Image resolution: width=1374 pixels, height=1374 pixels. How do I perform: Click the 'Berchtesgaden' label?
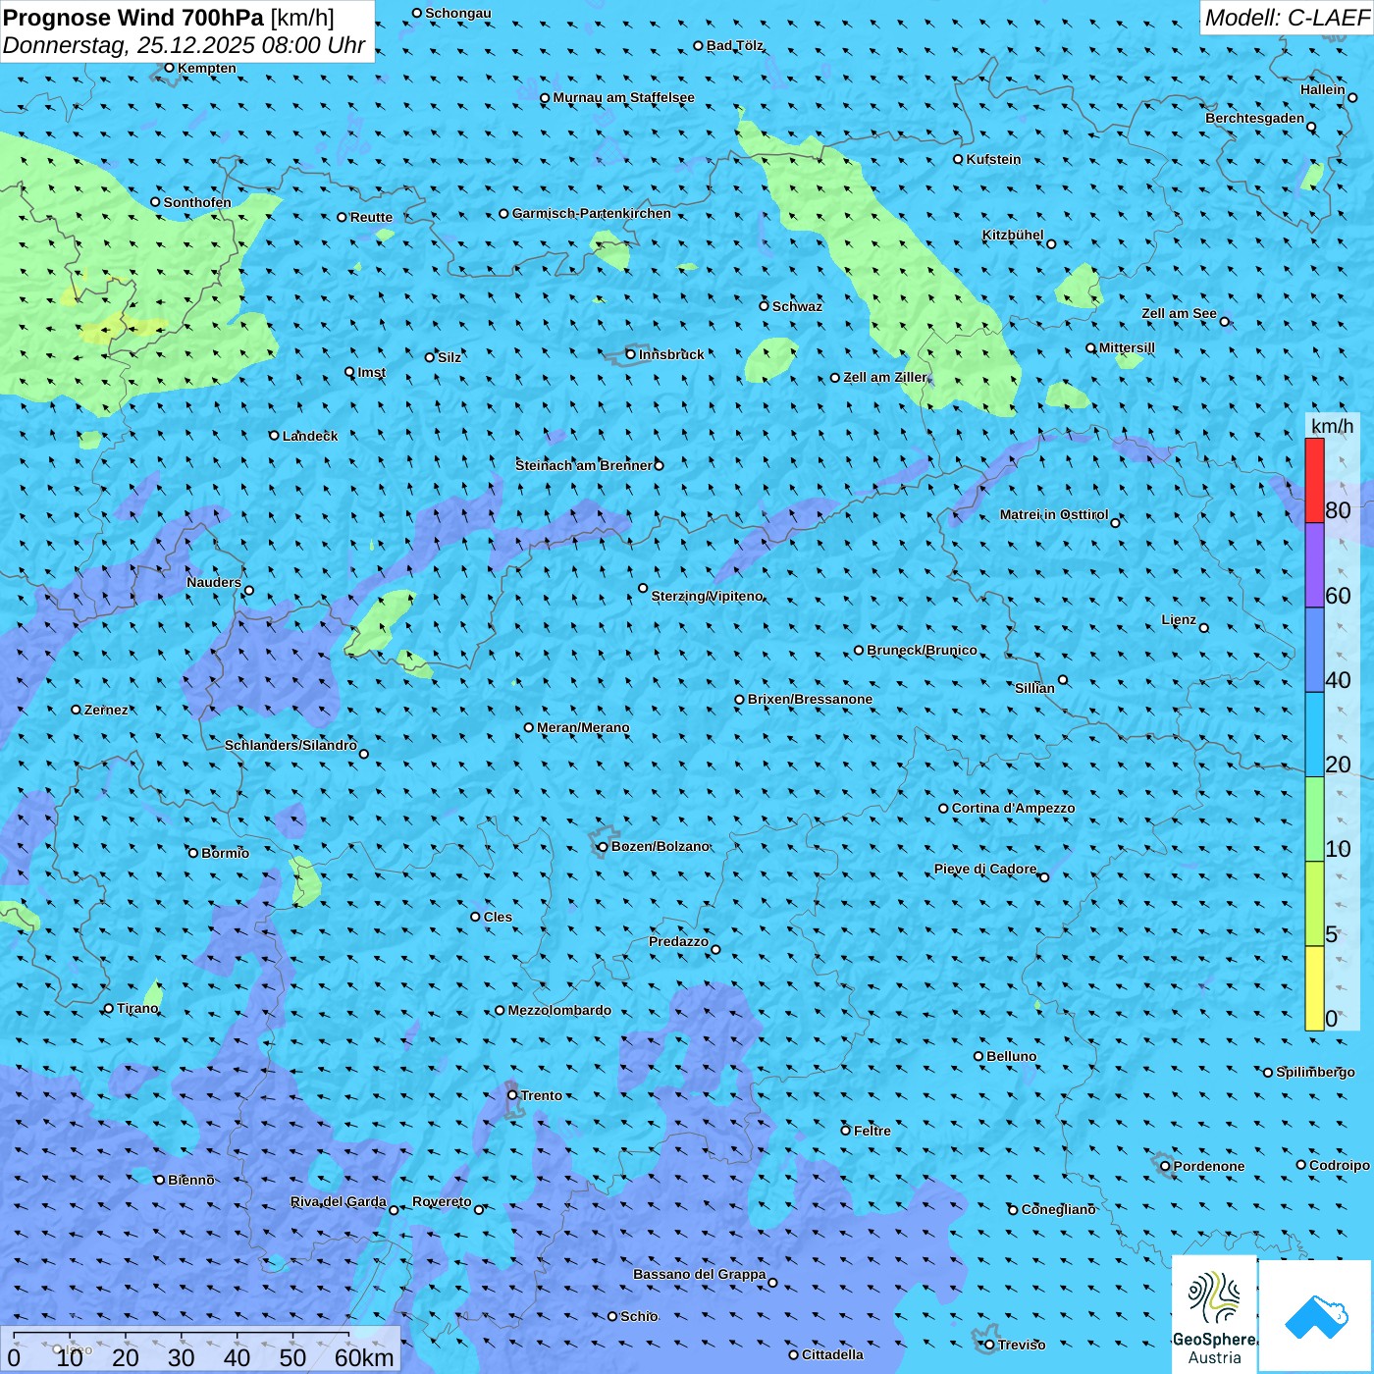[1254, 118]
